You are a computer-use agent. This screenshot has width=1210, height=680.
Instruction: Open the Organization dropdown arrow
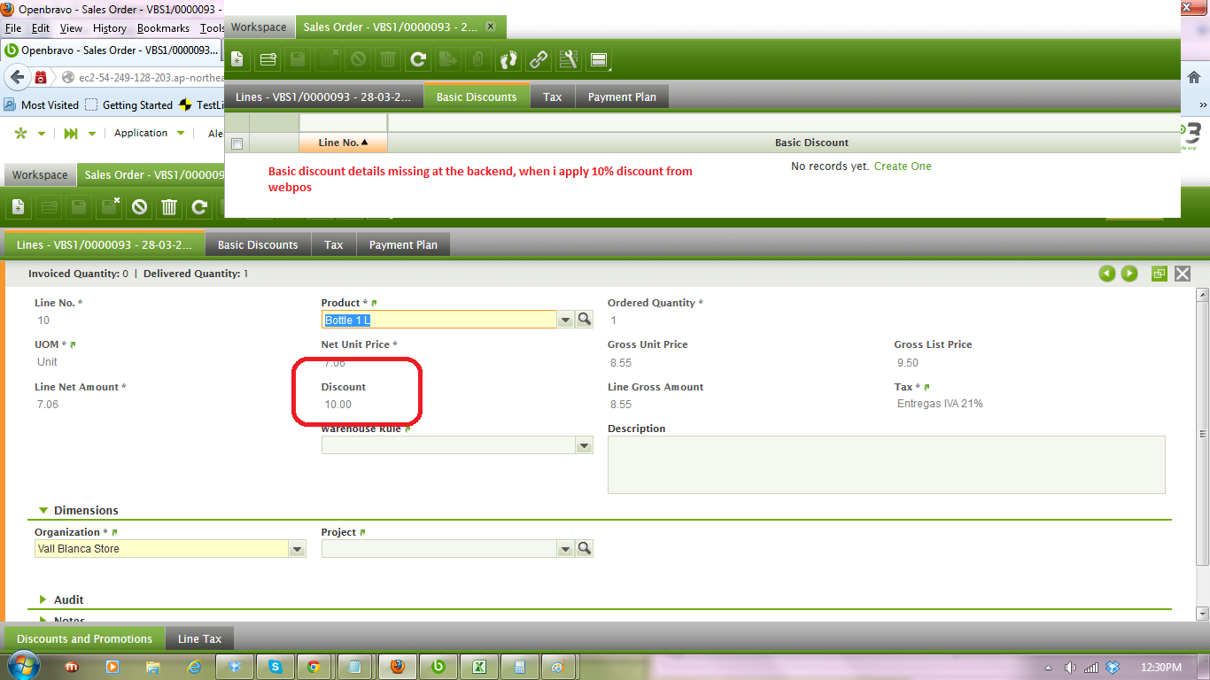pos(297,550)
